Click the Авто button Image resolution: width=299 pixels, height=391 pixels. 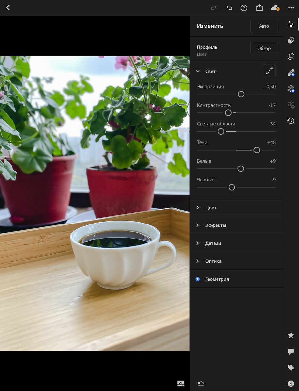pos(264,26)
